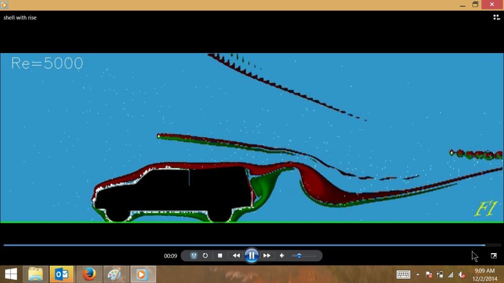504x283 pixels.
Task: Close the Media Player window
Action: click(492, 5)
